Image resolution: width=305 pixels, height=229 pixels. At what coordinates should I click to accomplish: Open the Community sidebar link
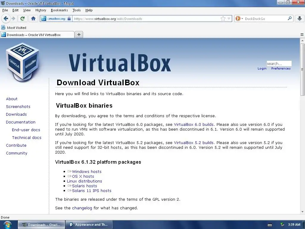[x=17, y=153]
